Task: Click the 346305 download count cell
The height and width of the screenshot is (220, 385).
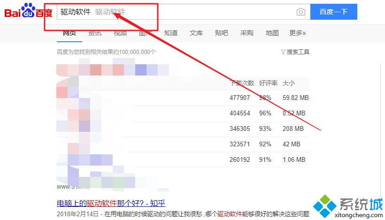Action: pos(239,129)
